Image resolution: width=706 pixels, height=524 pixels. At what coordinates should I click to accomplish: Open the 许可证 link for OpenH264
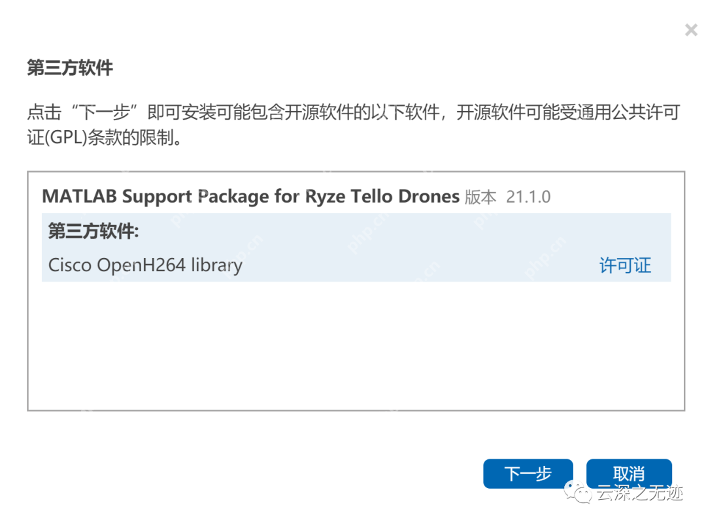[x=625, y=266]
